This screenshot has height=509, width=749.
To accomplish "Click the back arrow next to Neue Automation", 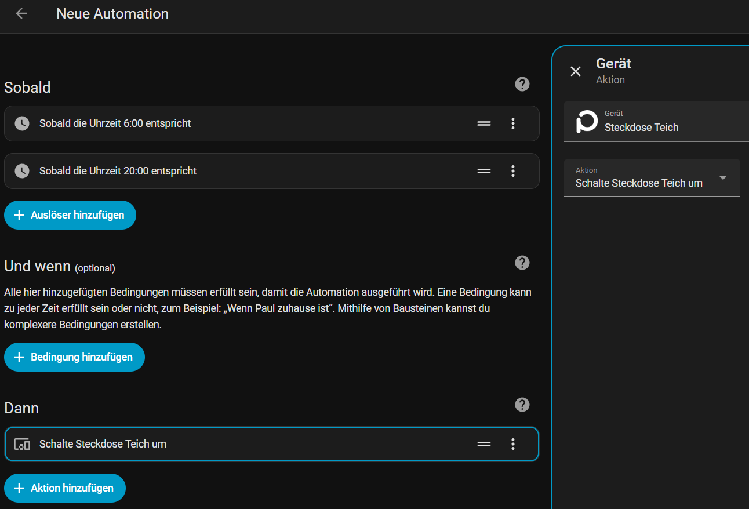I will point(21,13).
